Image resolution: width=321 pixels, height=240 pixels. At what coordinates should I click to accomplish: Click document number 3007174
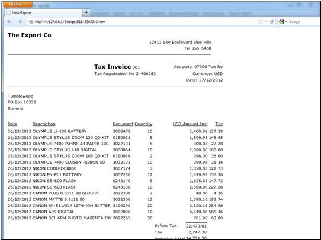click(x=121, y=168)
